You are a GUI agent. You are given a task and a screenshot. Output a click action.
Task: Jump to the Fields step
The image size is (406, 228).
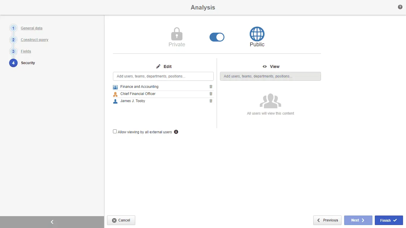26,51
